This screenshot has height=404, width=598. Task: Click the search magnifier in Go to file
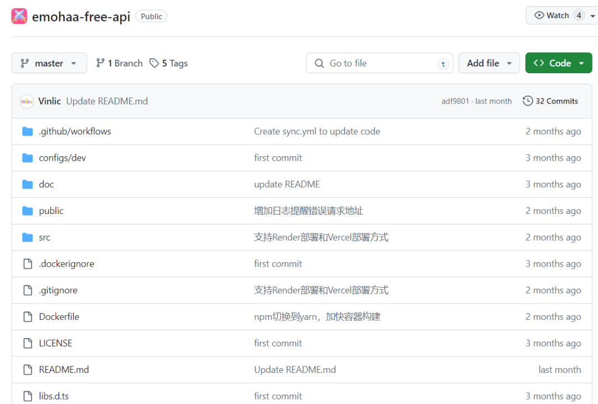(x=319, y=63)
